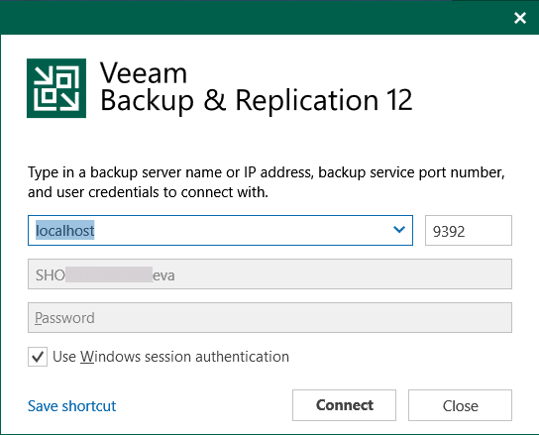The image size is (539, 435).
Task: Select the port number field showing 9392
Action: tap(469, 231)
